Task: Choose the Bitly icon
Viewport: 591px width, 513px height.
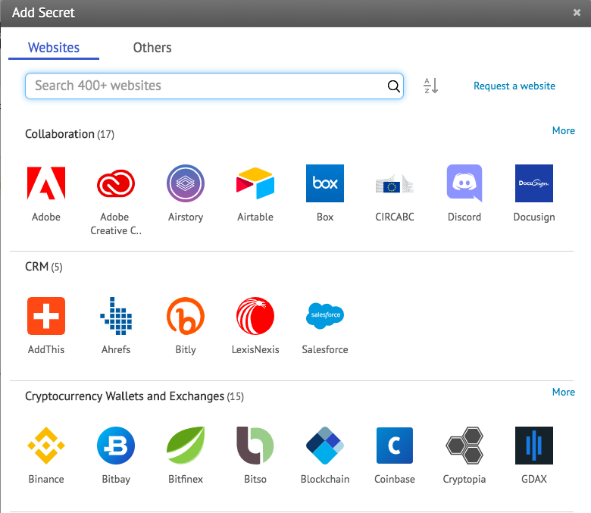Action: (x=186, y=316)
